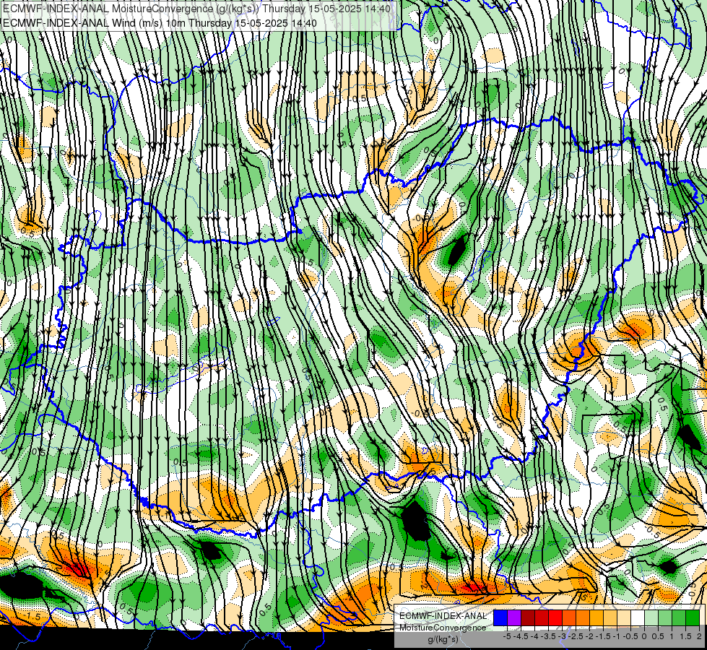
Task: Click the light orange swatch between -1.5 and -1
Action: 610,618
